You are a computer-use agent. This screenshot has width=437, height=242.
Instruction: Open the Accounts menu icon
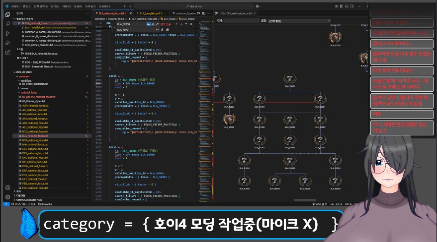[7, 187]
